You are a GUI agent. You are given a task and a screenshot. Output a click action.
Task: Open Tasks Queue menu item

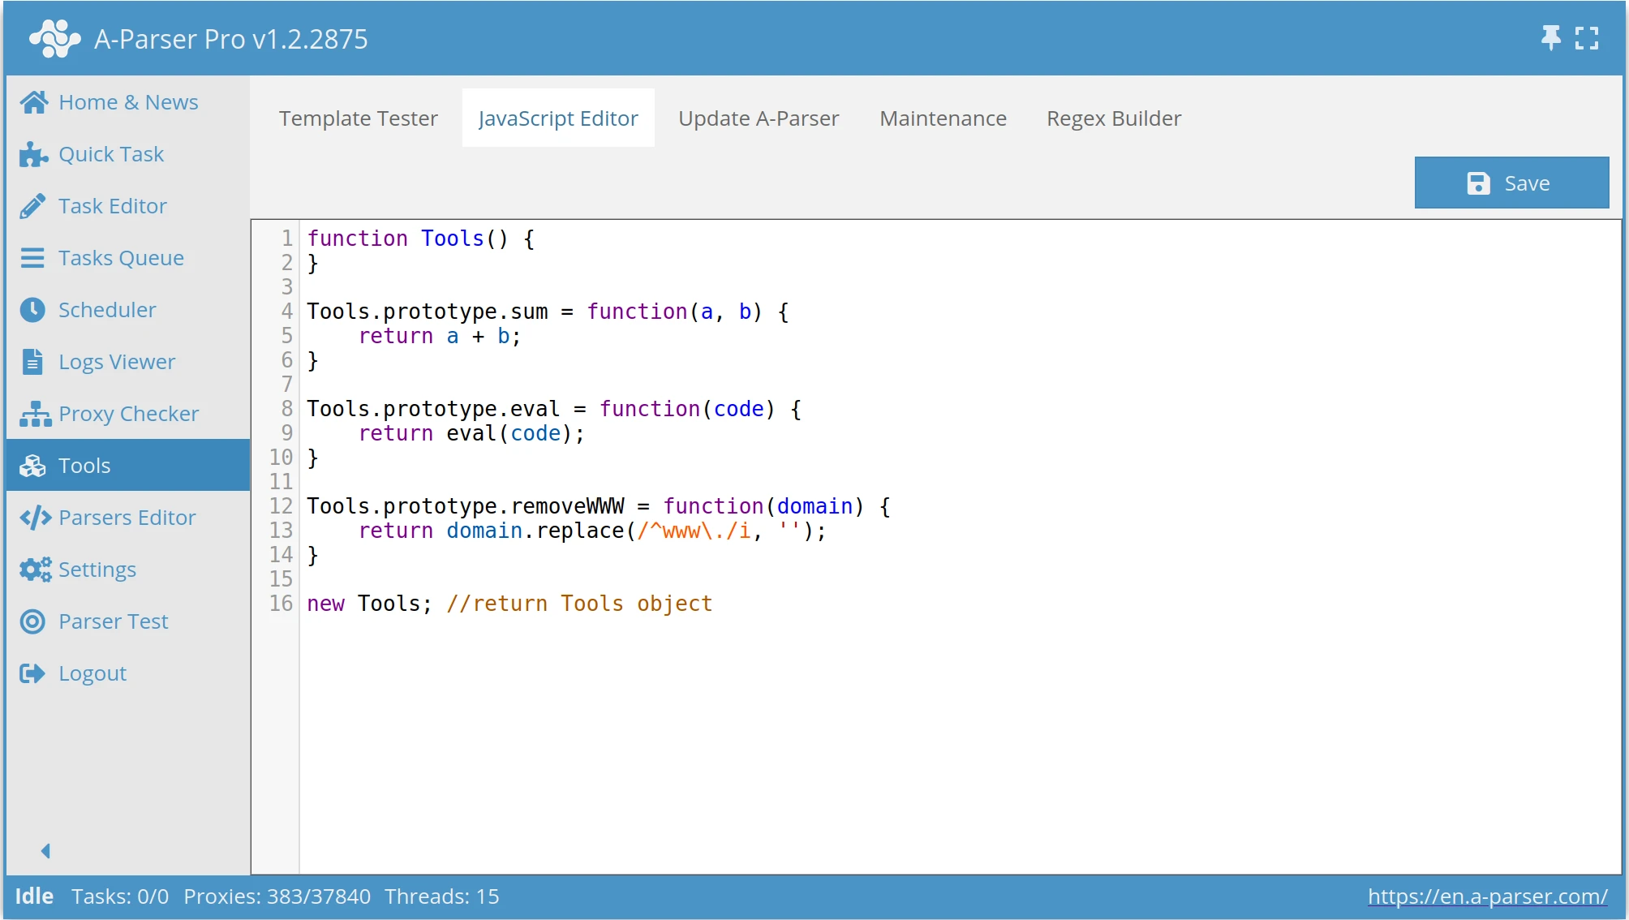click(121, 258)
